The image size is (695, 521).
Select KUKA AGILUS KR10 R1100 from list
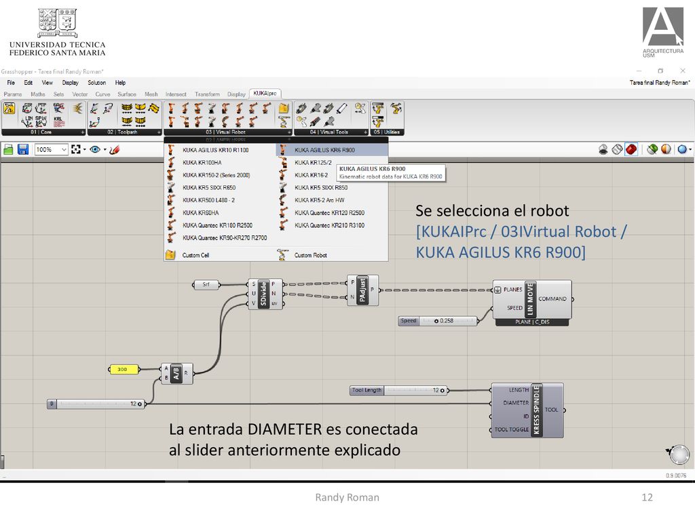[220, 150]
